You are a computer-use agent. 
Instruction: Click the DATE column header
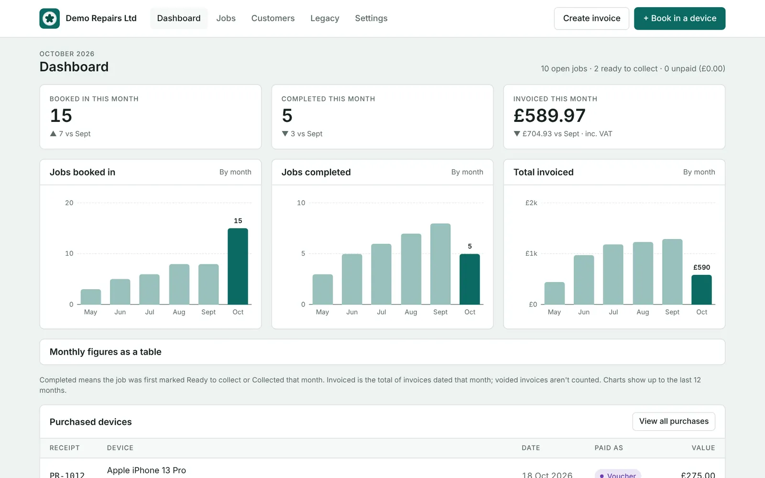pos(531,448)
